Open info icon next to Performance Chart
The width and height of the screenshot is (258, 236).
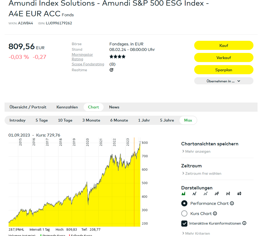(232, 203)
